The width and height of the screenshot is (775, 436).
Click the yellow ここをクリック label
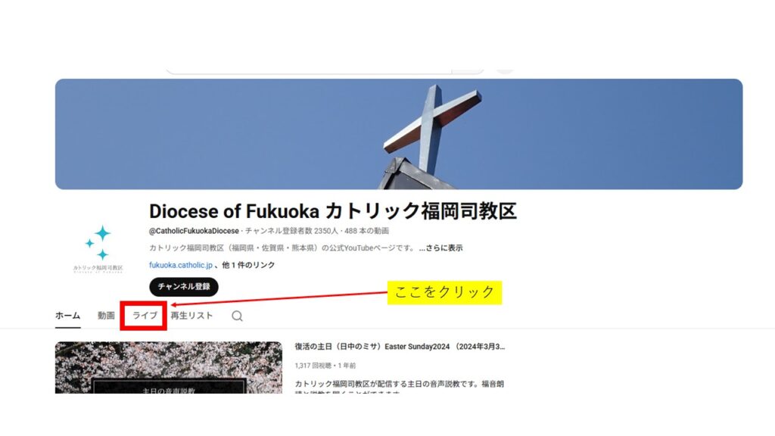pos(444,292)
